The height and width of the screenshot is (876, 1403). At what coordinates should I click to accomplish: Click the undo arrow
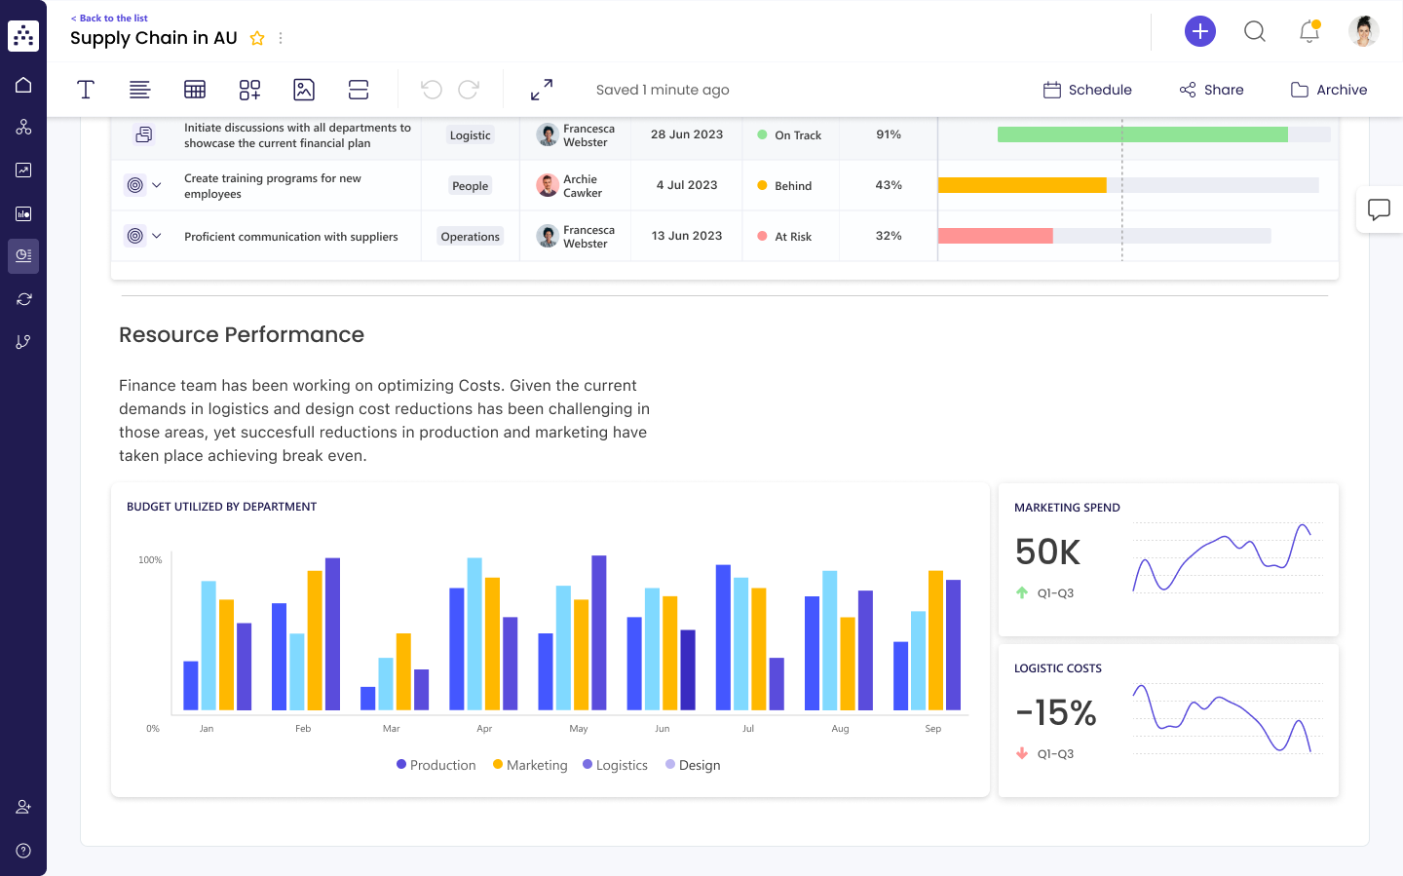pos(432,90)
